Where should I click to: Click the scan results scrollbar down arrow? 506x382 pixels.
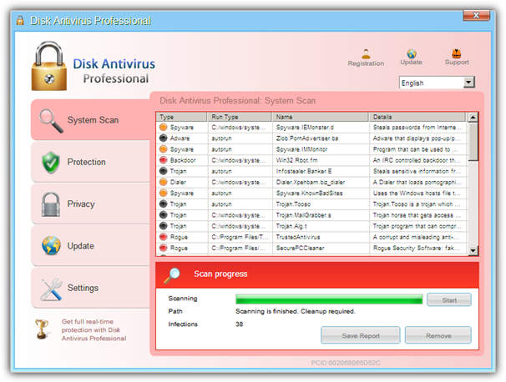tap(473, 250)
